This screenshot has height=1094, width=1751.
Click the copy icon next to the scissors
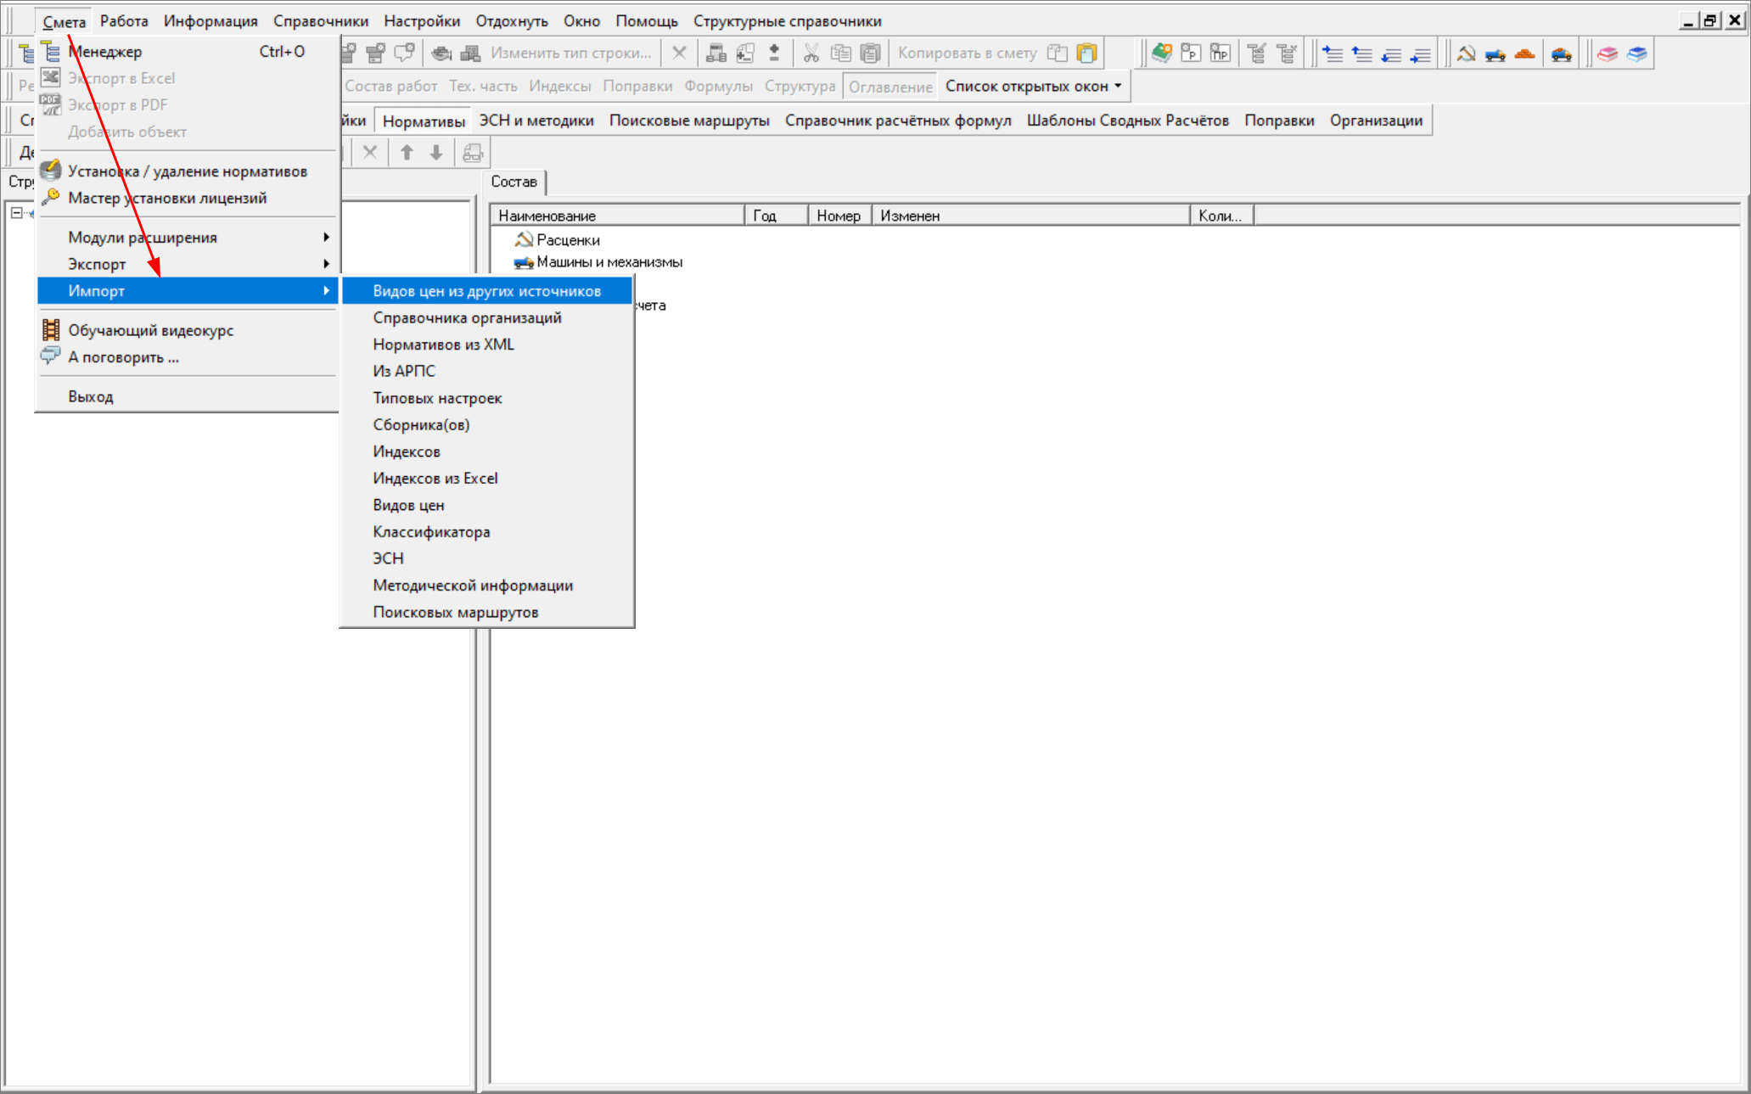(x=840, y=53)
